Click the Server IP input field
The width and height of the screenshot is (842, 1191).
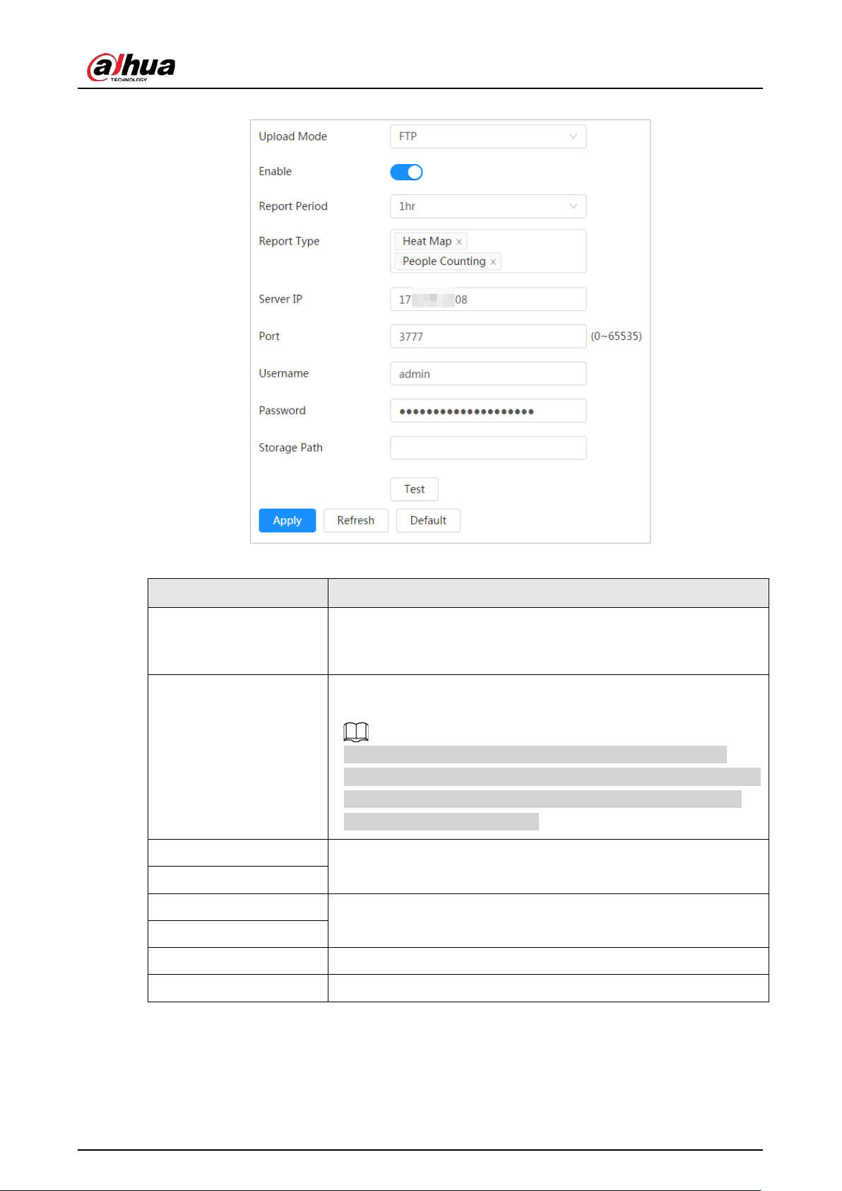click(x=488, y=299)
